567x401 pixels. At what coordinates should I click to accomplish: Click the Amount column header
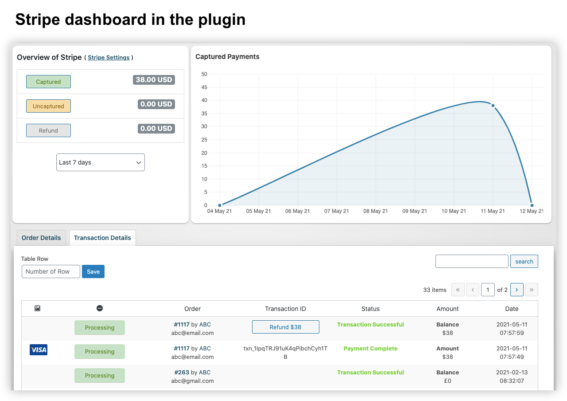click(447, 309)
